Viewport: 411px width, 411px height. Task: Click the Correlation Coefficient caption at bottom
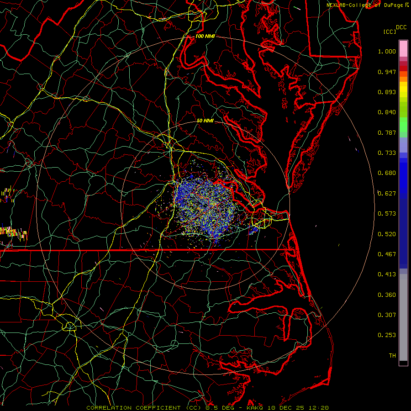pyautogui.click(x=144, y=408)
